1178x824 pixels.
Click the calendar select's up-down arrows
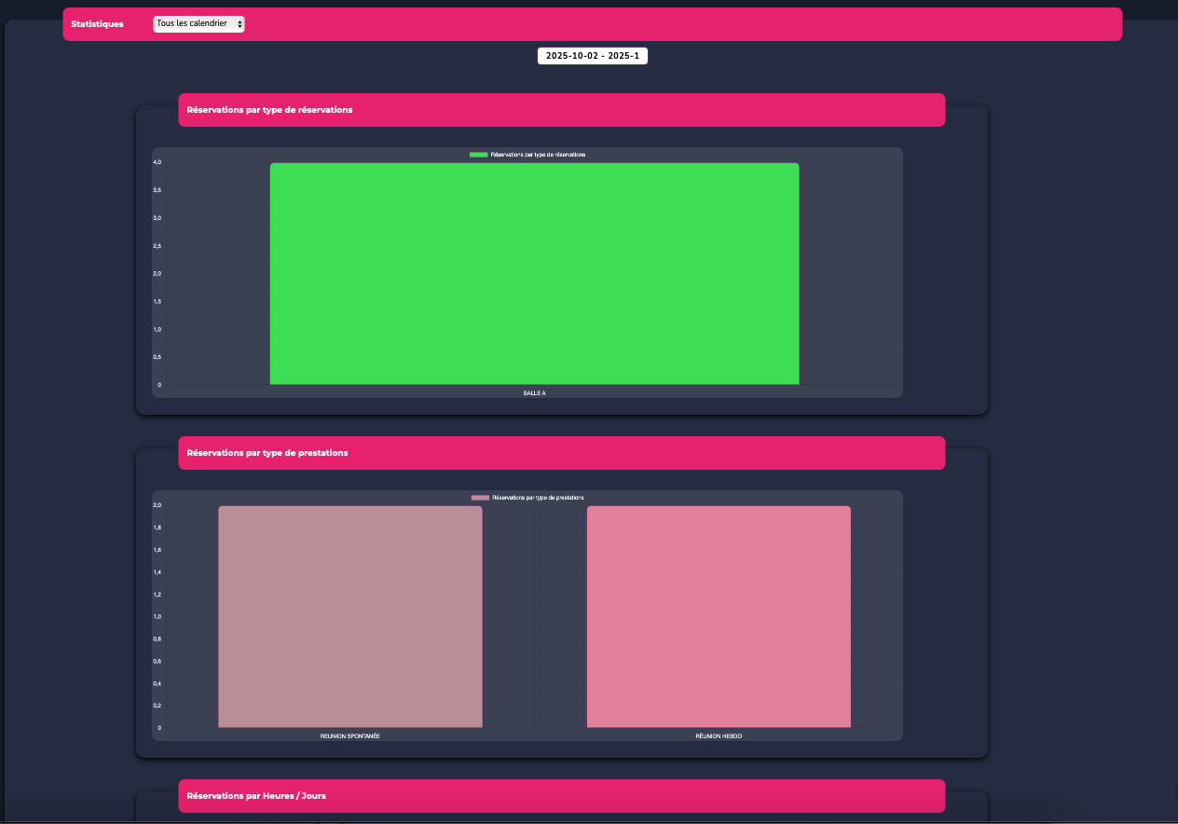(240, 23)
